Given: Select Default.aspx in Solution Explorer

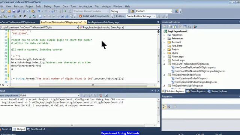Looking at the screenshot, I should click(178, 60).
